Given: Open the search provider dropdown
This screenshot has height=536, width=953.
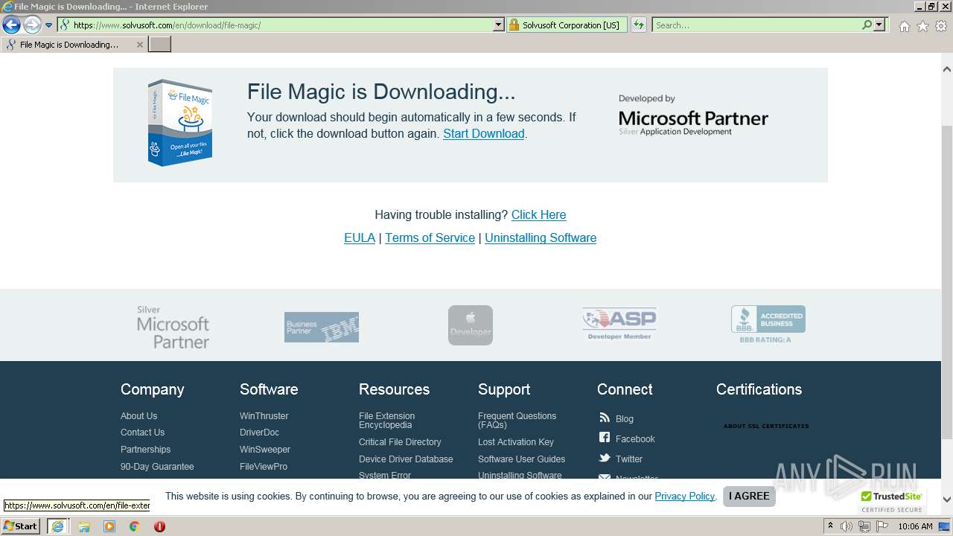Looking at the screenshot, I should 879,25.
